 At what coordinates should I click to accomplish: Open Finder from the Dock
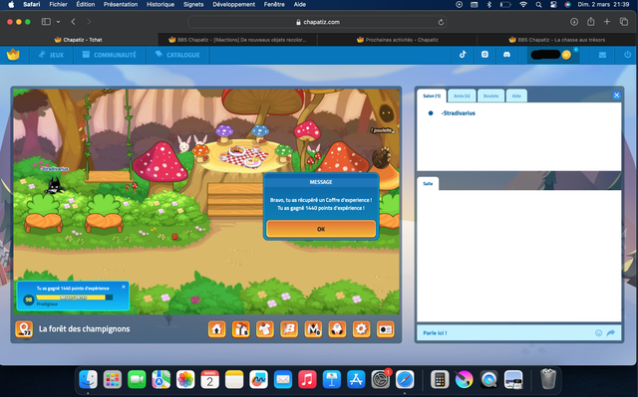(x=89, y=380)
